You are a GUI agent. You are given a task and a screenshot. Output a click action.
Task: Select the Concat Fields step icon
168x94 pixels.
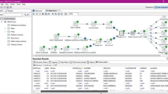[x=93, y=24]
